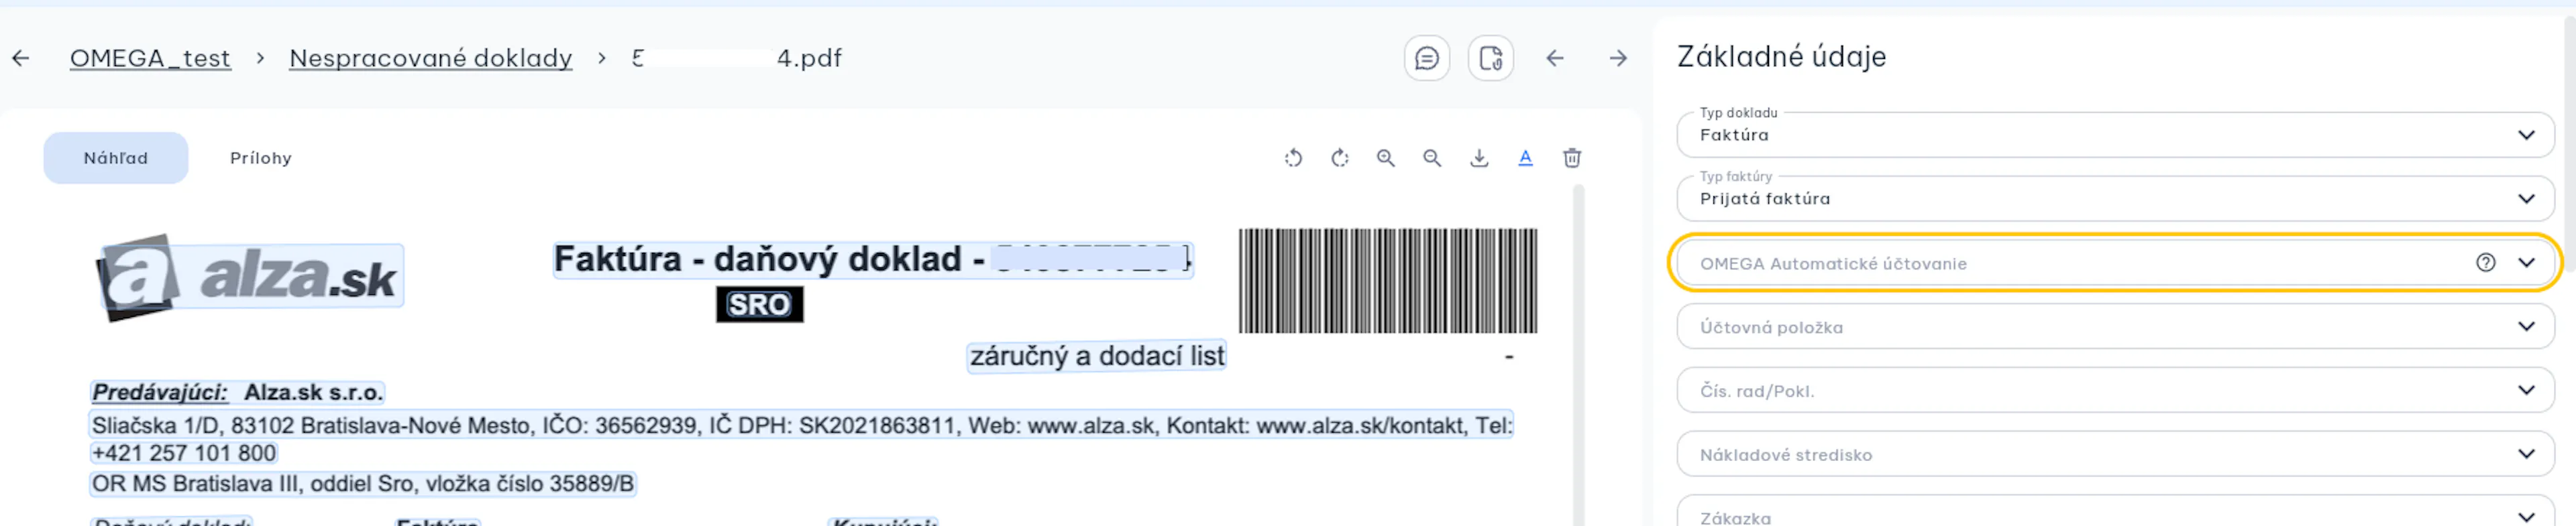Click the document attachment icon
Image resolution: width=2576 pixels, height=526 pixels.
pos(1491,58)
